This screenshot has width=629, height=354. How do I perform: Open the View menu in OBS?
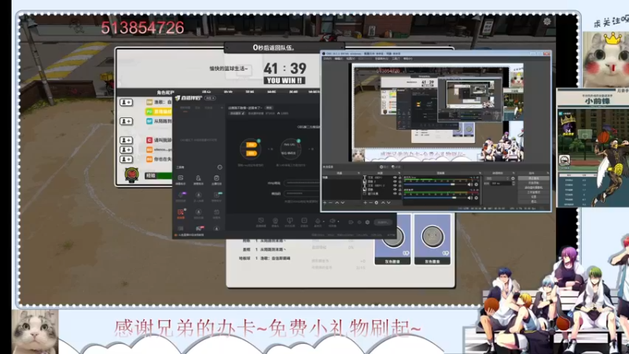(x=351, y=58)
